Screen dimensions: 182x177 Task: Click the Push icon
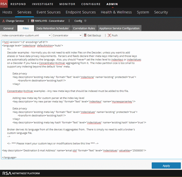coord(109,35)
